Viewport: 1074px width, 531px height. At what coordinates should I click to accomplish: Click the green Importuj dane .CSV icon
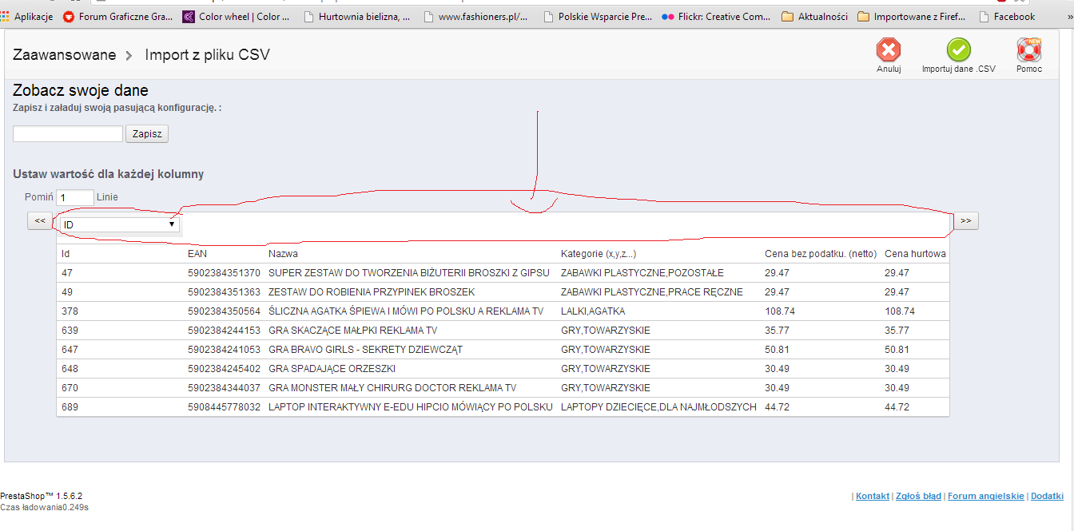pos(958,50)
